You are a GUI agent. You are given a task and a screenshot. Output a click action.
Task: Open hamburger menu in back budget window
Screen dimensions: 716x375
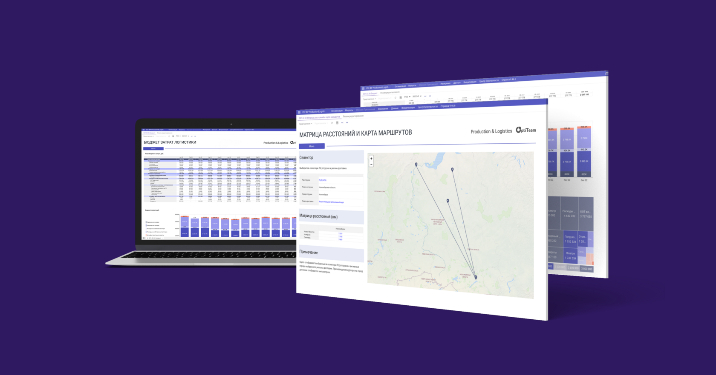coord(363,88)
